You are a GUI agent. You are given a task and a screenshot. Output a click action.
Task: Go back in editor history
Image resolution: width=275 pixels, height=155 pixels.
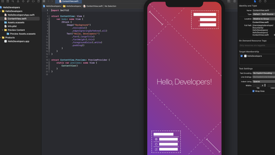pos(48,1)
